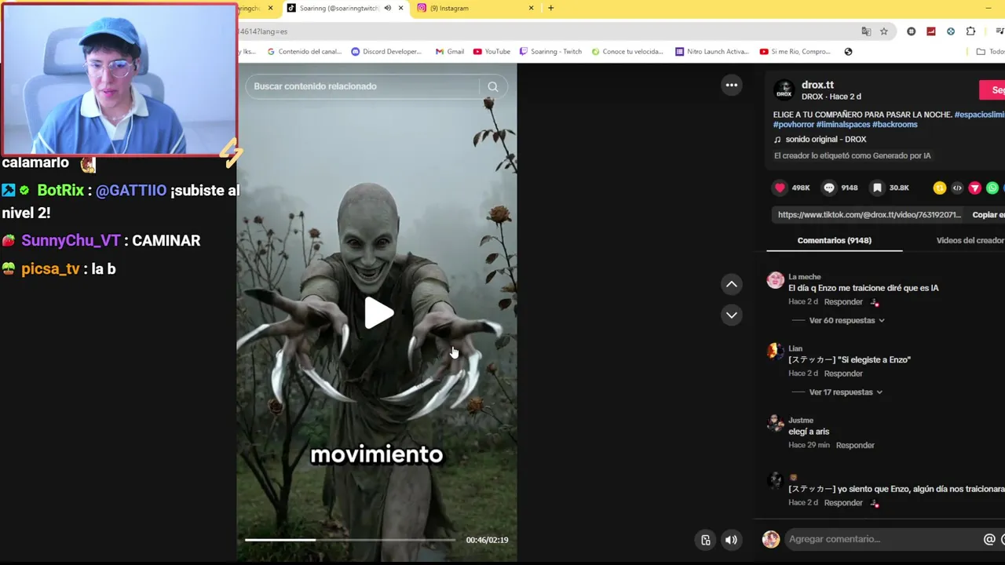Click Copiar enlace button
Image resolution: width=1005 pixels, height=565 pixels.
pos(988,215)
